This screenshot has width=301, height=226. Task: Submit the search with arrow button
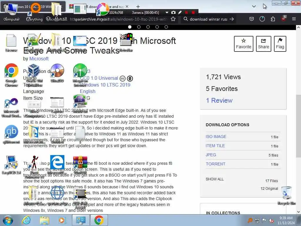click(232, 19)
